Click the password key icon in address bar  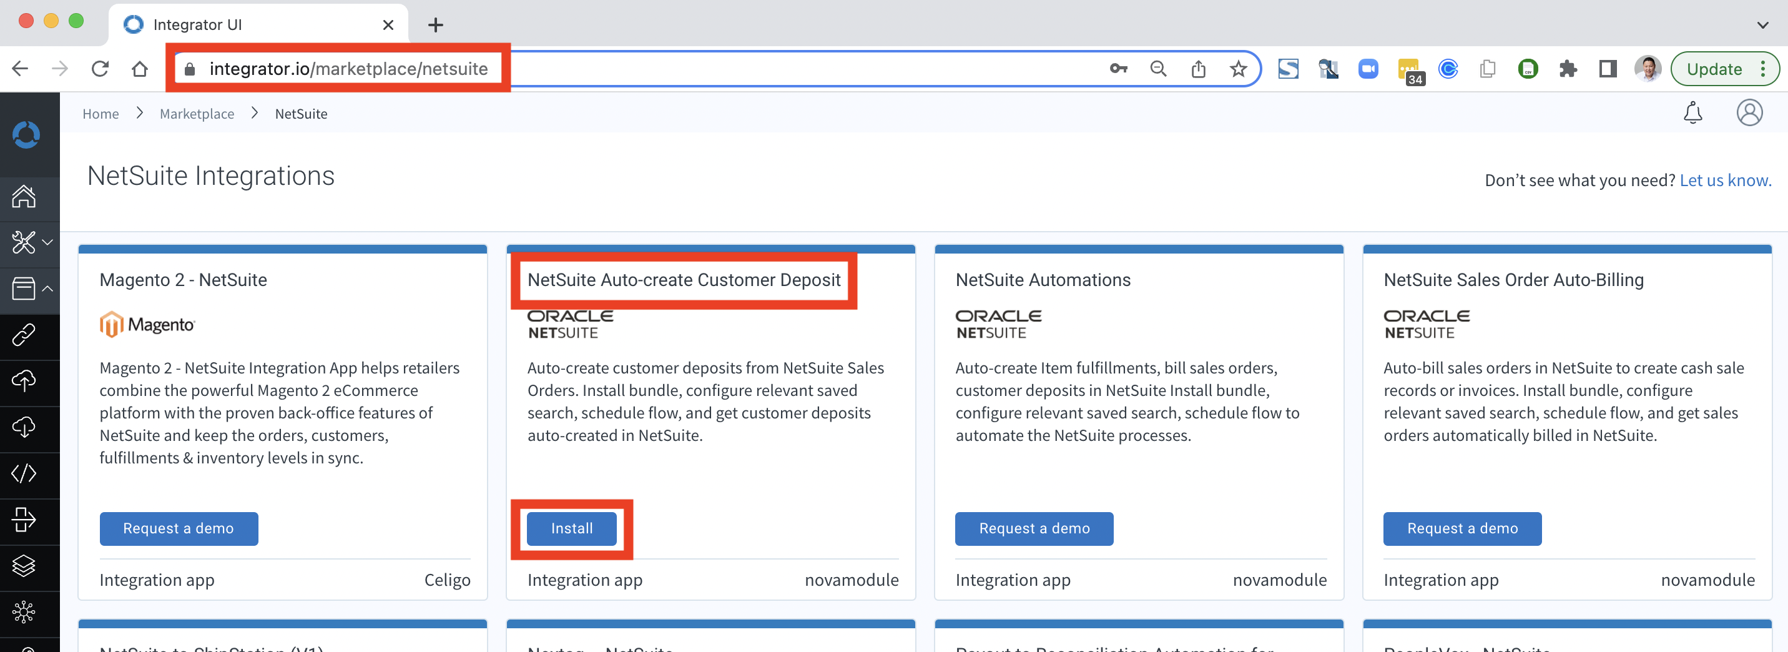(x=1118, y=69)
